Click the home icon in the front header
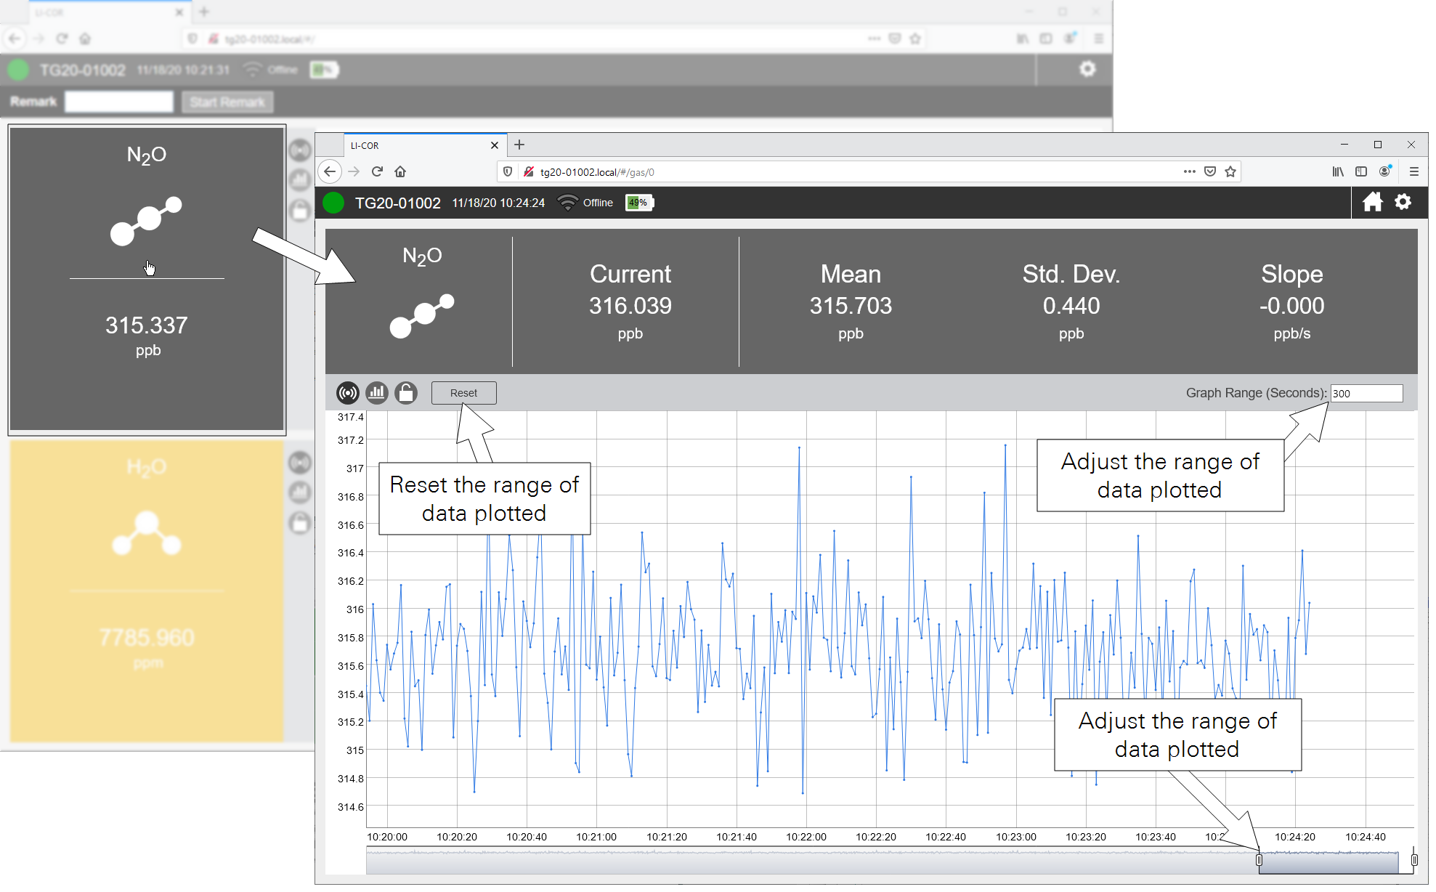The width and height of the screenshot is (1436, 892). pos(1372,202)
